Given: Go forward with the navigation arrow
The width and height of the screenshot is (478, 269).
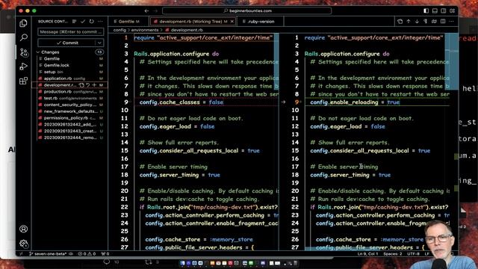Looking at the screenshot, I should pyautogui.click(x=155, y=10).
